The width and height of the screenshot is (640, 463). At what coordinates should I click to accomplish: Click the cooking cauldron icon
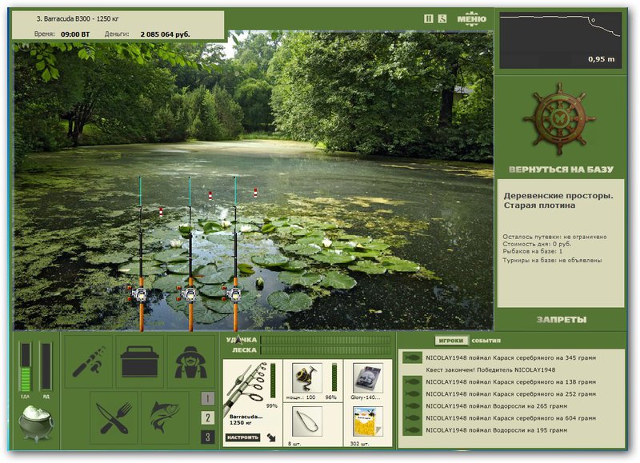[36, 424]
